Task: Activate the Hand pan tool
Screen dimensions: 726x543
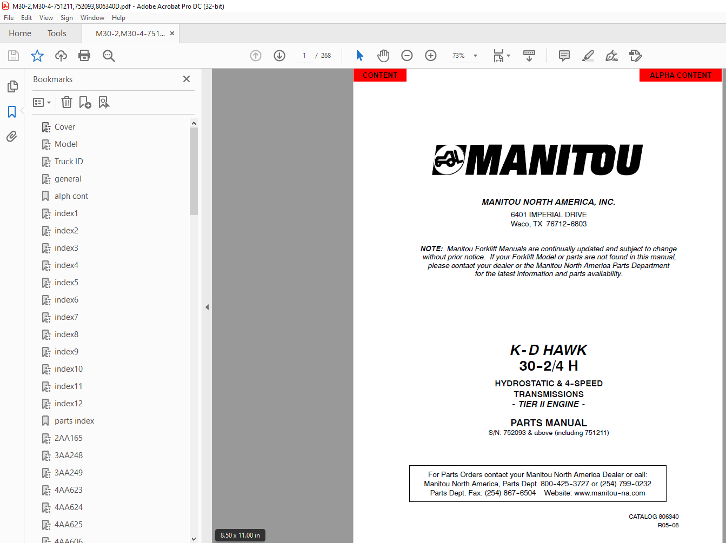Action: click(383, 56)
